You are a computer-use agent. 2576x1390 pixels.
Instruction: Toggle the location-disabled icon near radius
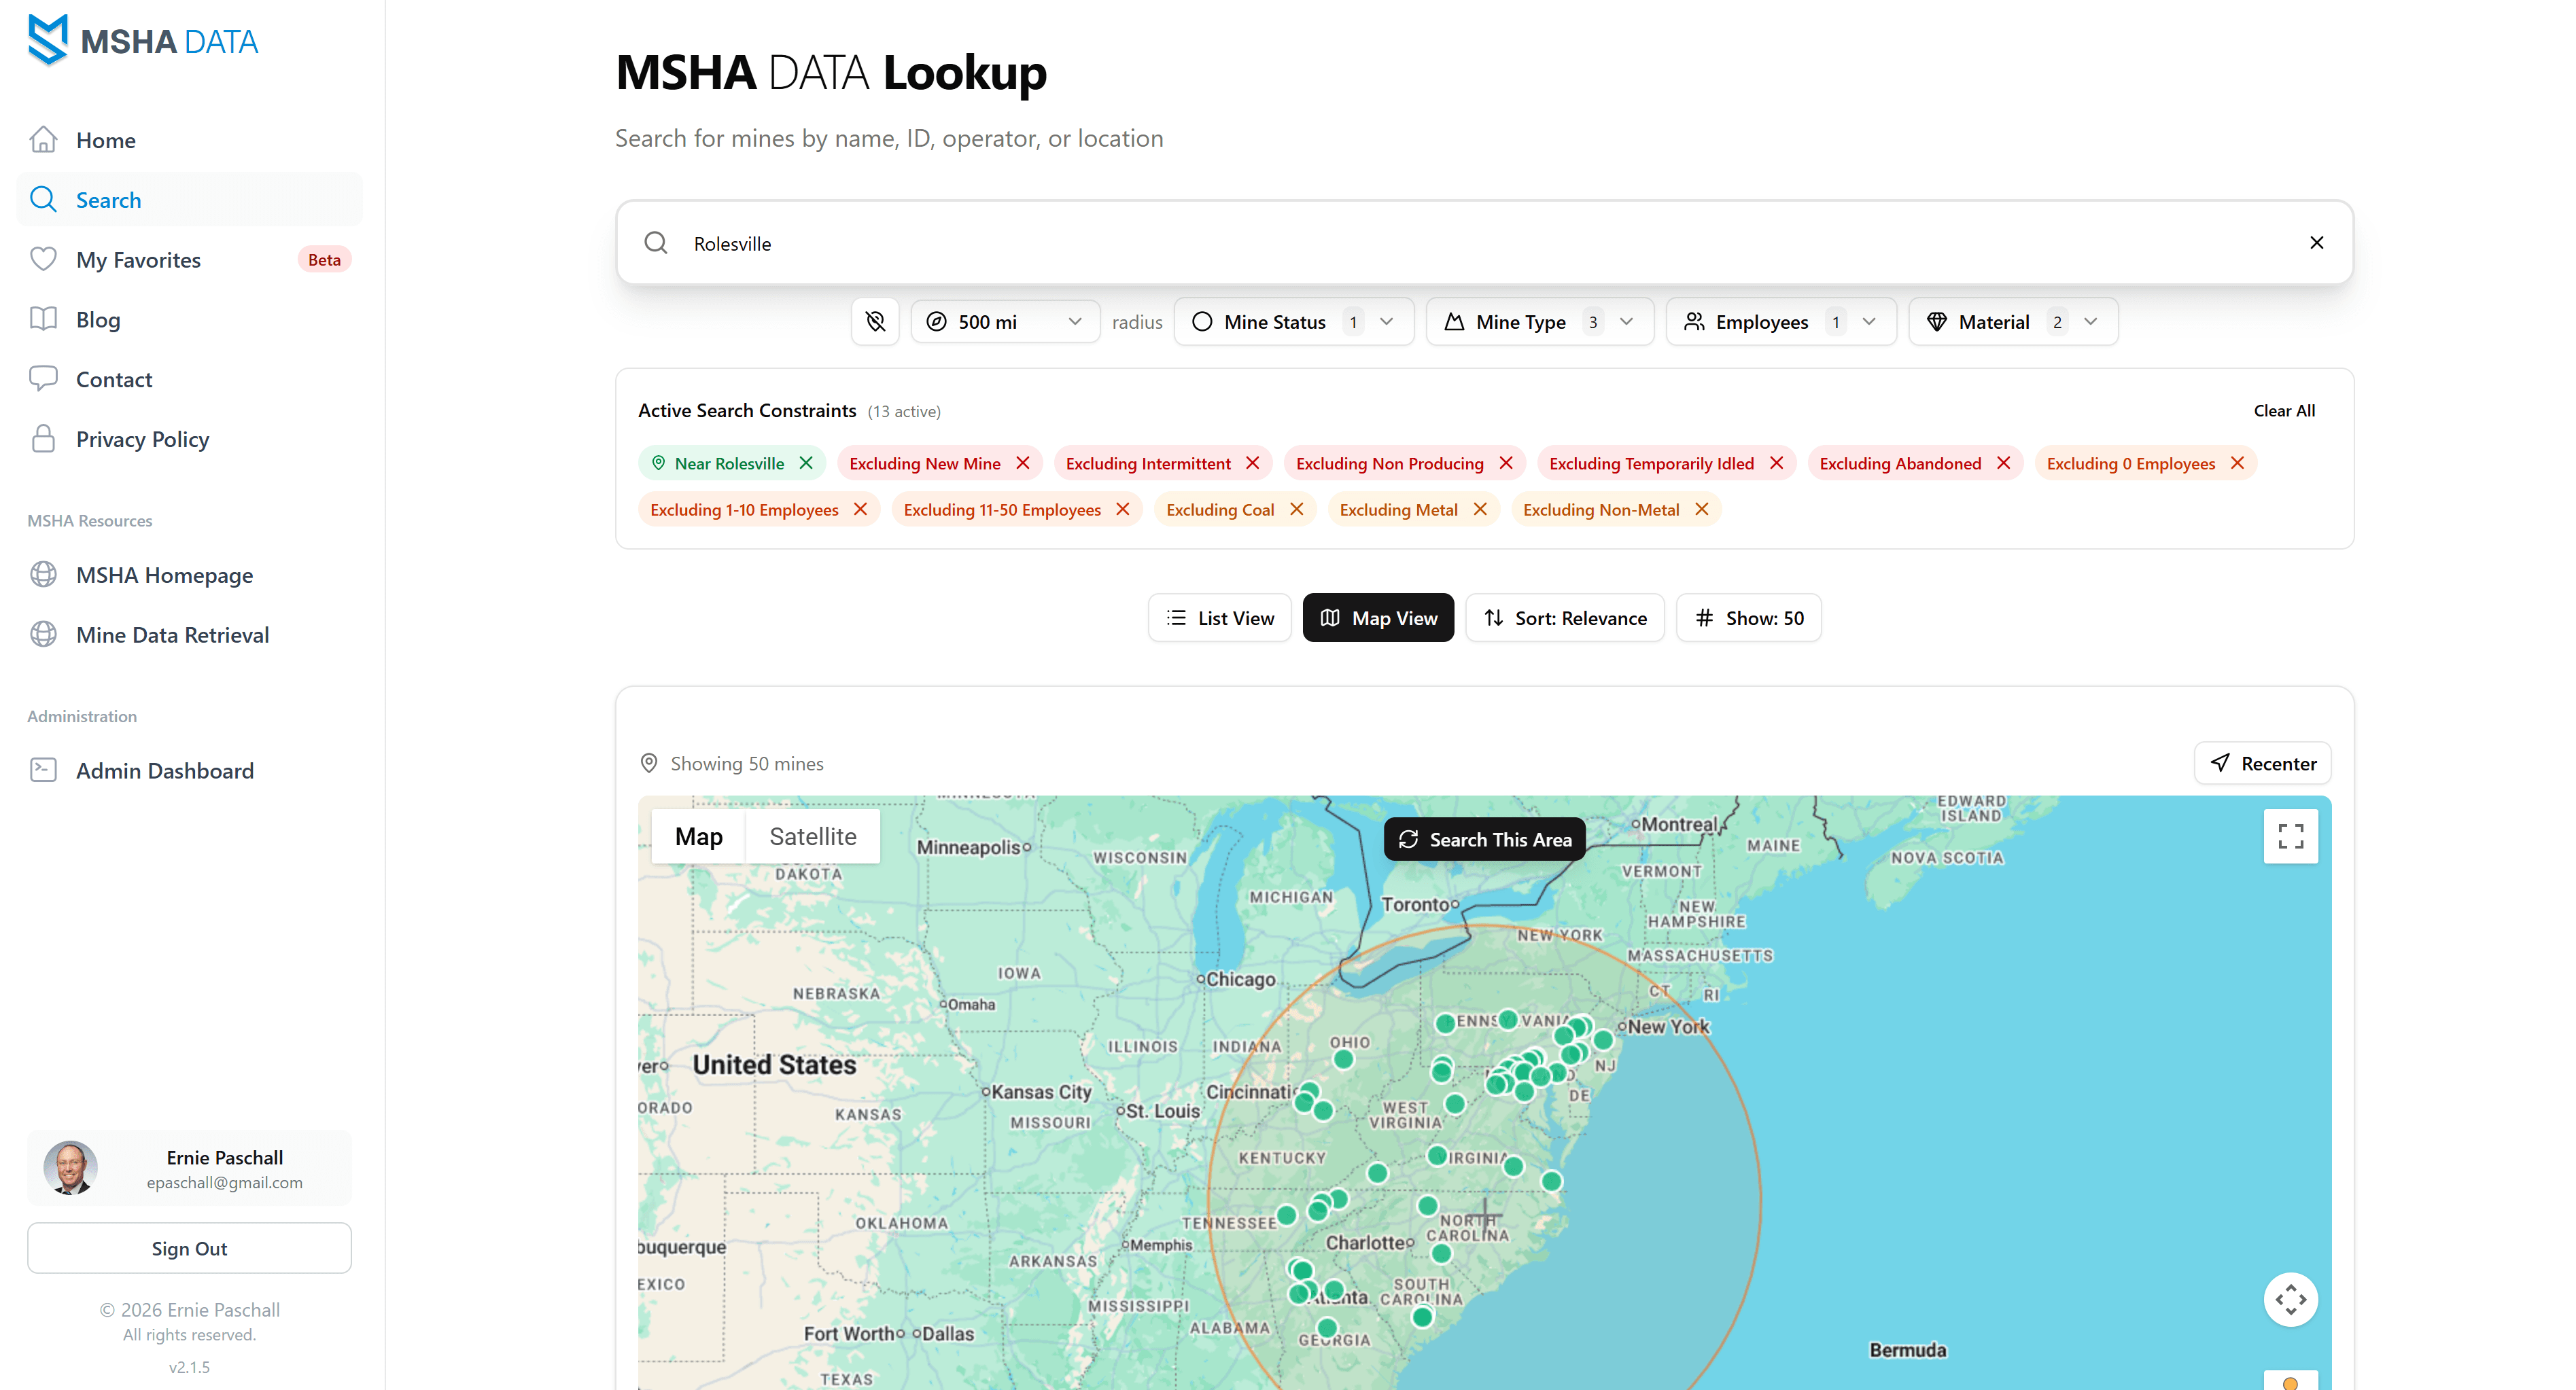click(x=875, y=321)
